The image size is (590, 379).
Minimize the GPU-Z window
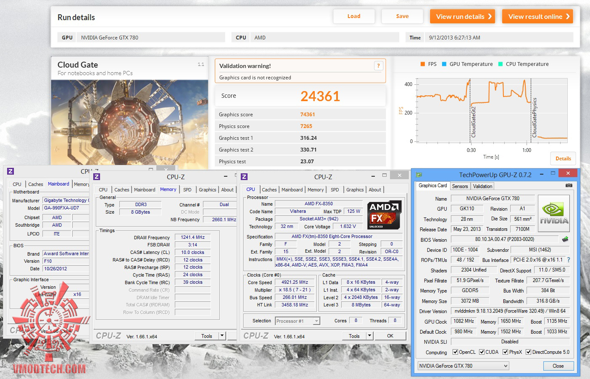click(x=541, y=173)
